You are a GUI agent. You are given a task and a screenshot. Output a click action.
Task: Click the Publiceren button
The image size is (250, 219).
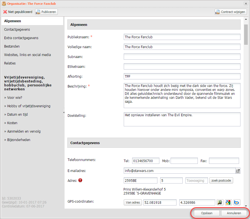tap(46, 12)
